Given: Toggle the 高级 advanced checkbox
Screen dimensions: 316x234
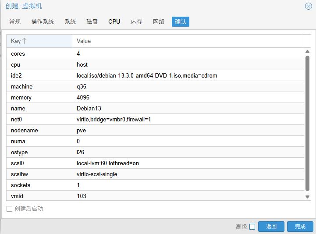Looking at the screenshot, I should click(x=252, y=227).
